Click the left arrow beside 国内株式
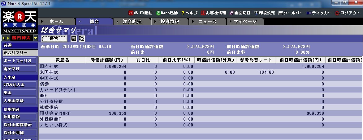This screenshot has height=140, width=363. (x=3, y=38)
